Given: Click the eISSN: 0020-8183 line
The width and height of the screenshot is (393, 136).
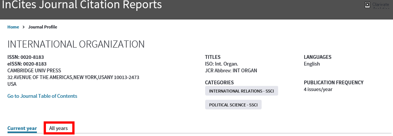Looking at the screenshot, I should 27,64.
